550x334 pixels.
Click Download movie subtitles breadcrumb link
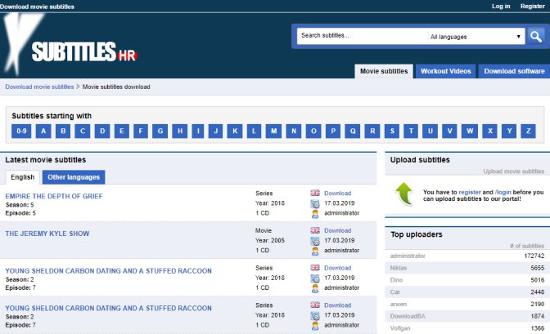click(39, 87)
